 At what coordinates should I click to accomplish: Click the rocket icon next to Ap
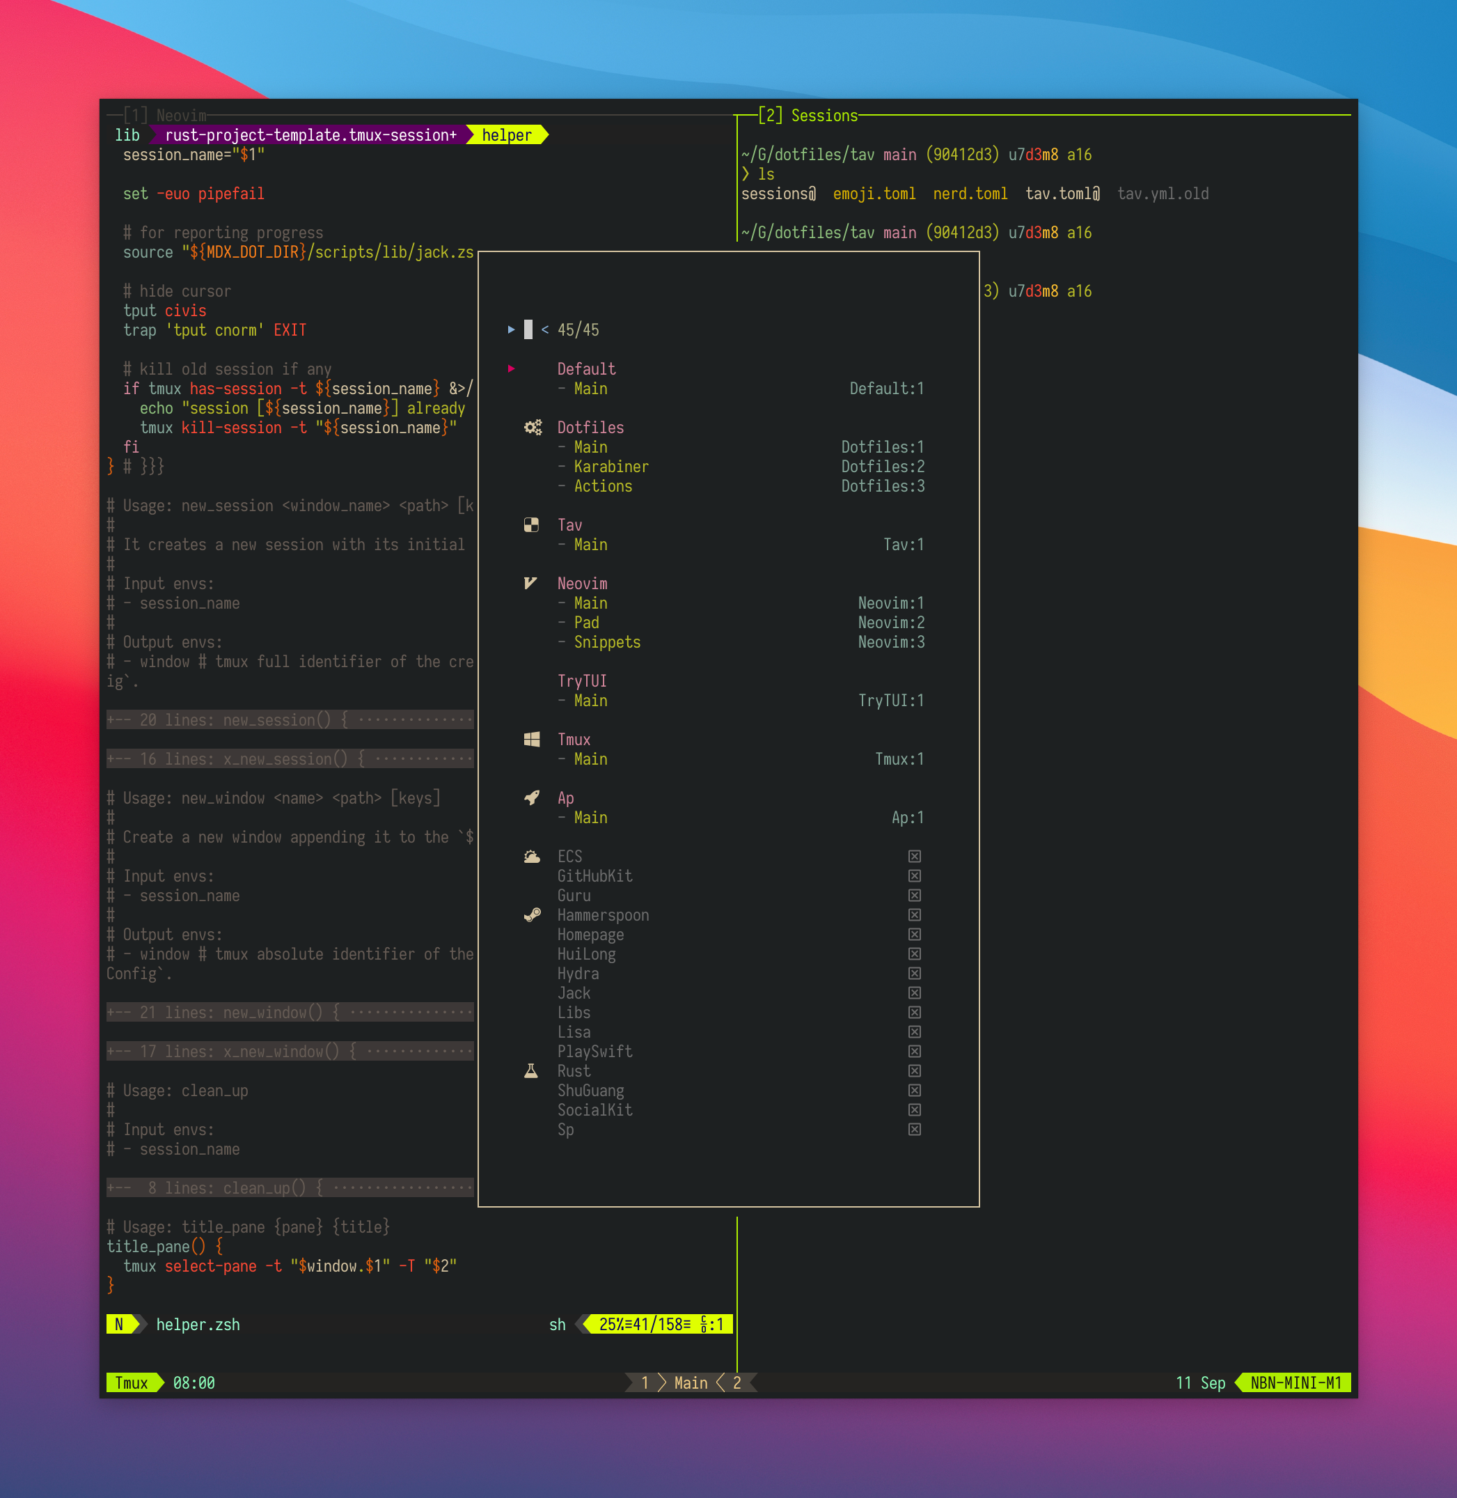tap(532, 797)
